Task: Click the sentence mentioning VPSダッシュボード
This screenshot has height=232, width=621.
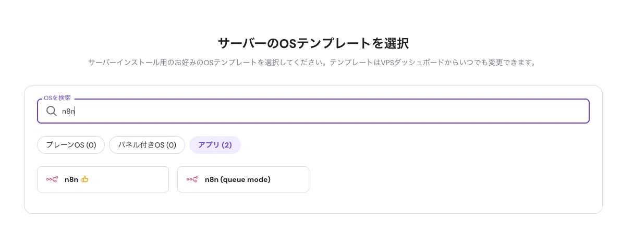Action: pos(431,63)
